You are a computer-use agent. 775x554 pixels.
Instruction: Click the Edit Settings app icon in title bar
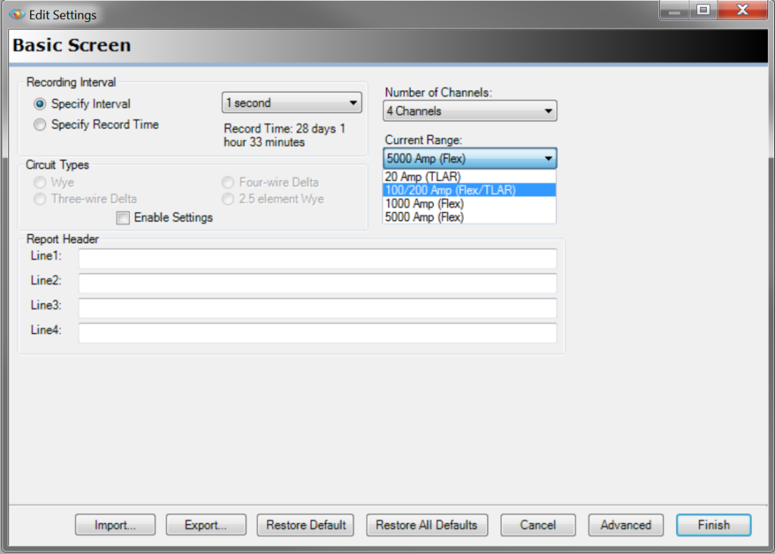pos(17,14)
